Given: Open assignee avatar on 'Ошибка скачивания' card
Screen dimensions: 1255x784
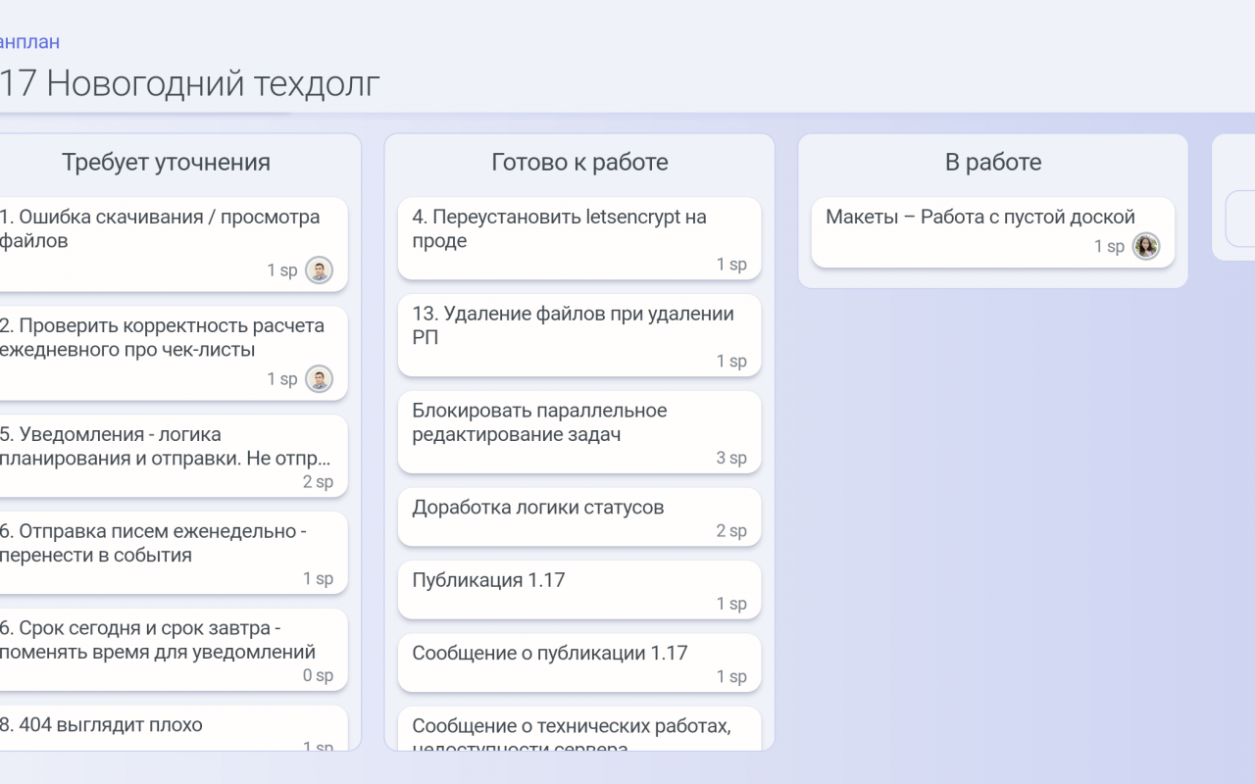Looking at the screenshot, I should coord(319,270).
